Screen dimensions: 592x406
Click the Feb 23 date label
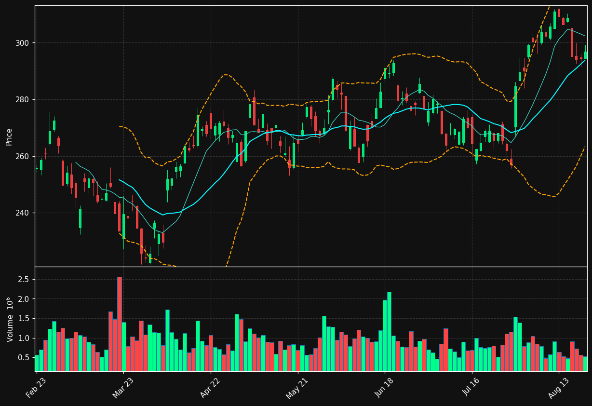pos(37,388)
